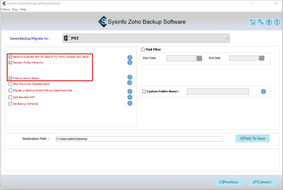The height and width of the screenshot is (190, 283).
Task: Open End Date calendar picker icon
Action: [x=262, y=58]
